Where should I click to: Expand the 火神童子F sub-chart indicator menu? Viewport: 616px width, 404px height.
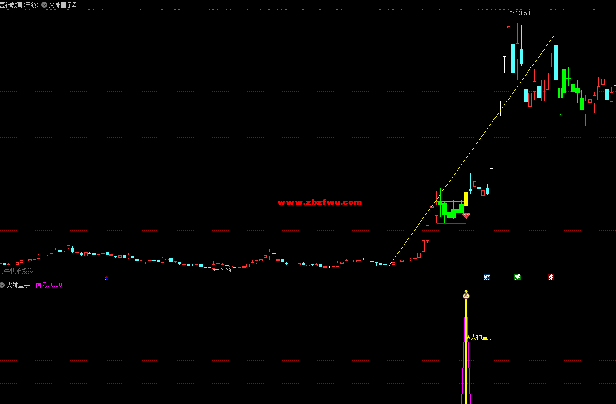tap(2, 285)
